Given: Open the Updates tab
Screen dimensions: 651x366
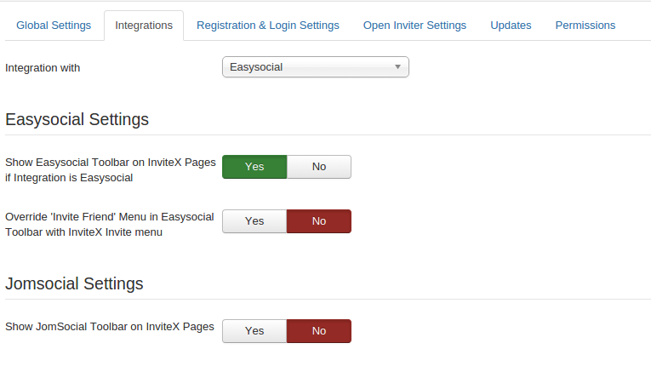Looking at the screenshot, I should tap(511, 26).
